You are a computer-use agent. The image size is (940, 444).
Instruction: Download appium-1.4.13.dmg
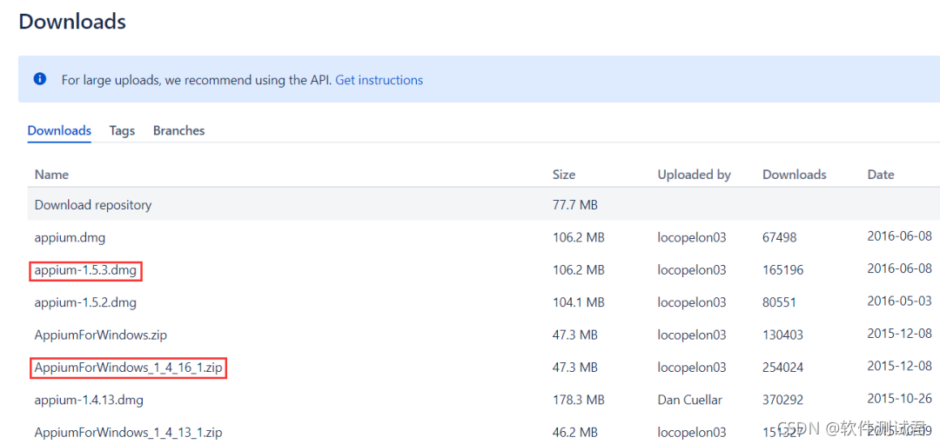pyautogui.click(x=89, y=400)
